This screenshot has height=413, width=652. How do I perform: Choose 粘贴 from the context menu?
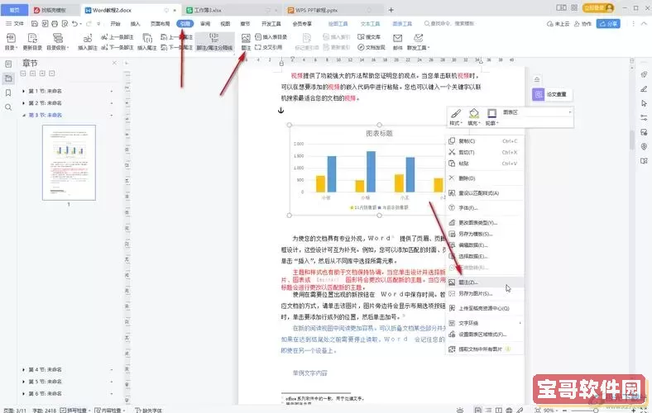click(484, 164)
